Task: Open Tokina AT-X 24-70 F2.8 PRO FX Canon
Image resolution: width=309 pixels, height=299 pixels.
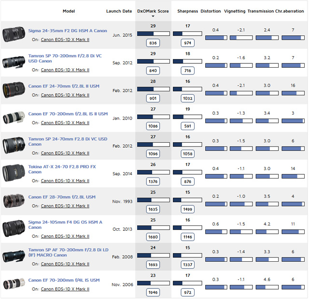Action: (x=62, y=169)
